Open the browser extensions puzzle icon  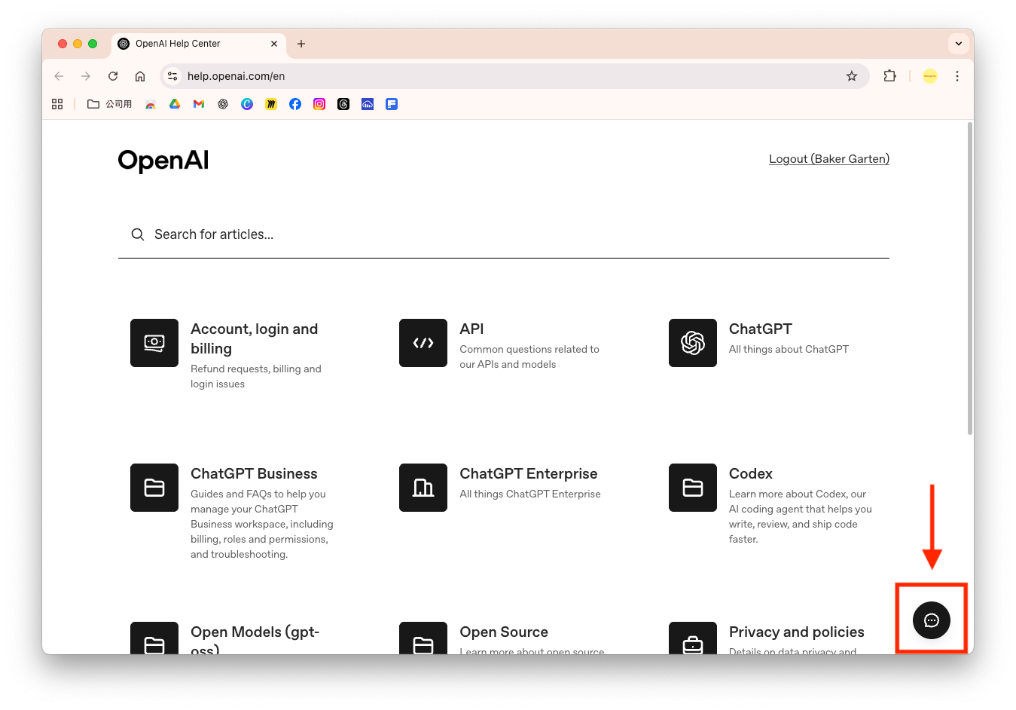tap(889, 76)
